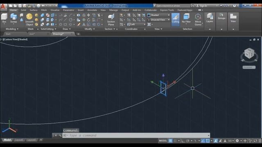Select the Section Plane tool
This screenshot has width=262, height=147.
tap(111, 20)
